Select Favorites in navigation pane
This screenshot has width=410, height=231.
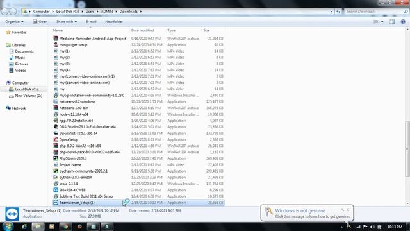[19, 33]
